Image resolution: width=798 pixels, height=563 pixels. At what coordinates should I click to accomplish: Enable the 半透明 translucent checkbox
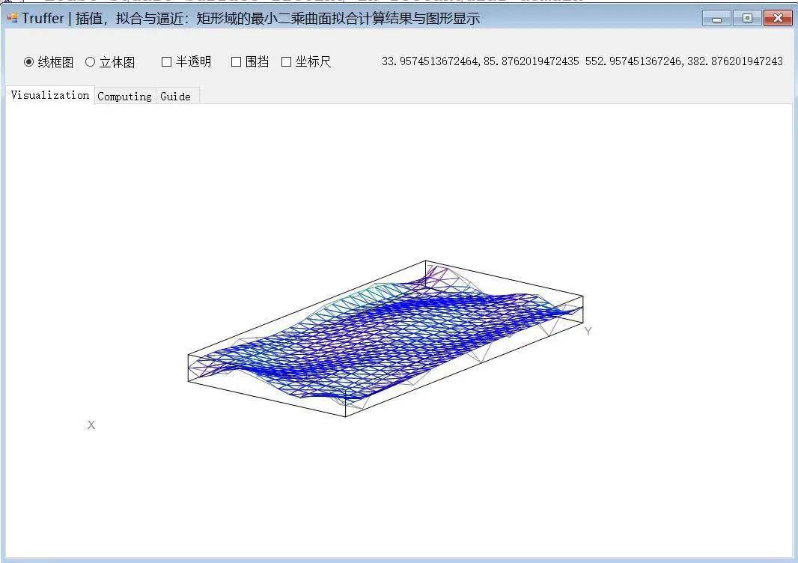(x=167, y=62)
